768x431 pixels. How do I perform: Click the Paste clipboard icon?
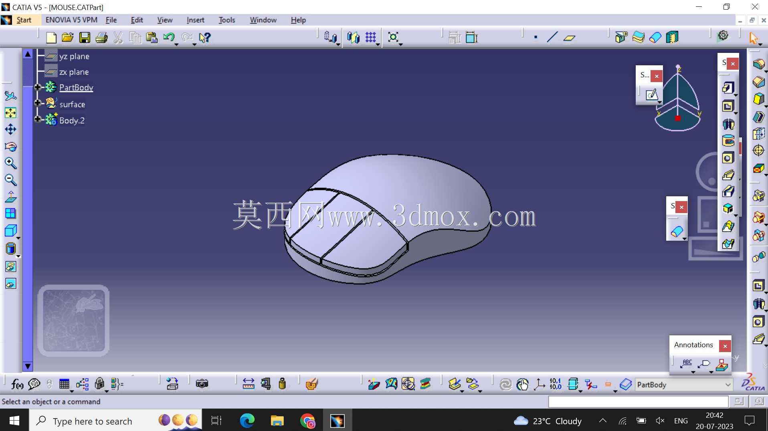(x=152, y=38)
